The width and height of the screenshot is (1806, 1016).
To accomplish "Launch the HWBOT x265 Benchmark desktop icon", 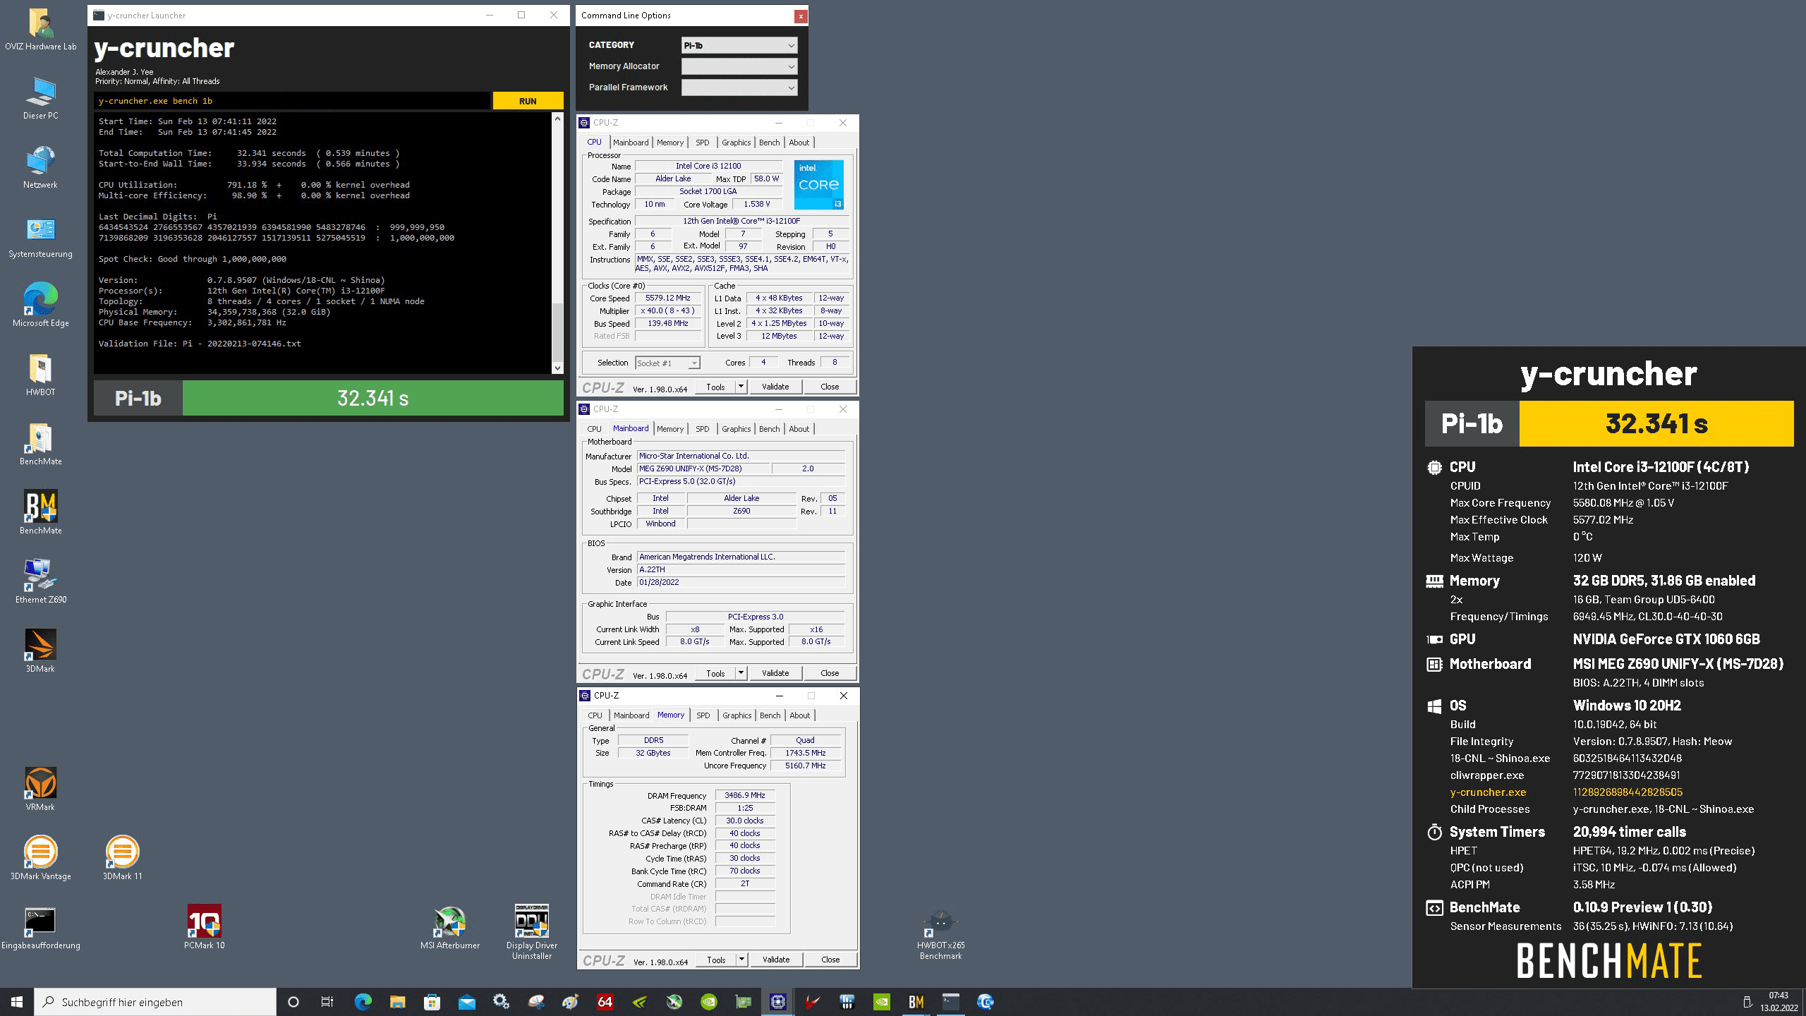I will click(940, 935).
